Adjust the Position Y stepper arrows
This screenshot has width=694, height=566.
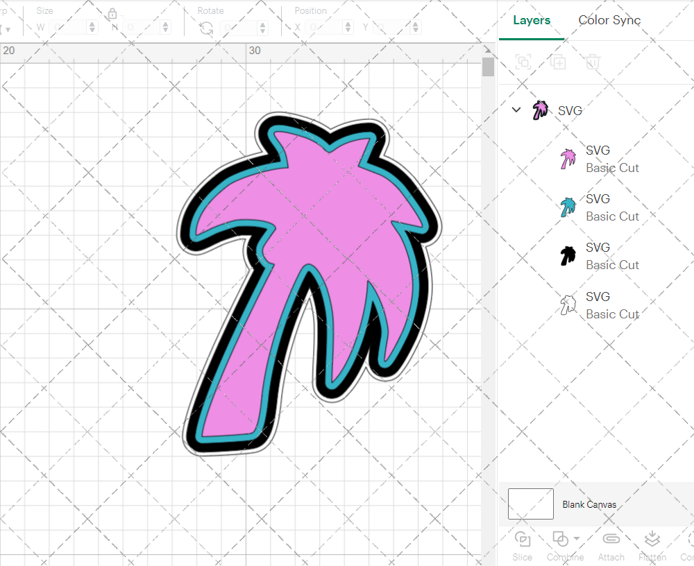coord(416,28)
